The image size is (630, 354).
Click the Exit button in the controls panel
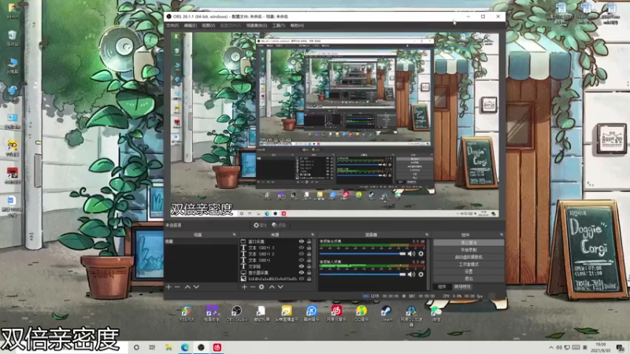pos(469,278)
